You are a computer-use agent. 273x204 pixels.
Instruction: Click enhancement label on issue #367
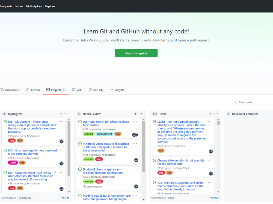pos(104,134)
